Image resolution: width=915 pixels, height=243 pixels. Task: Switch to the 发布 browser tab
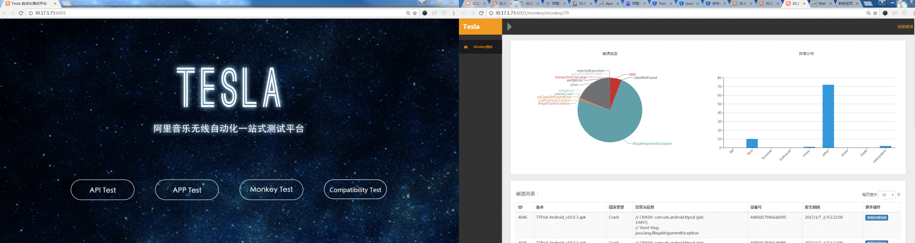click(715, 3)
